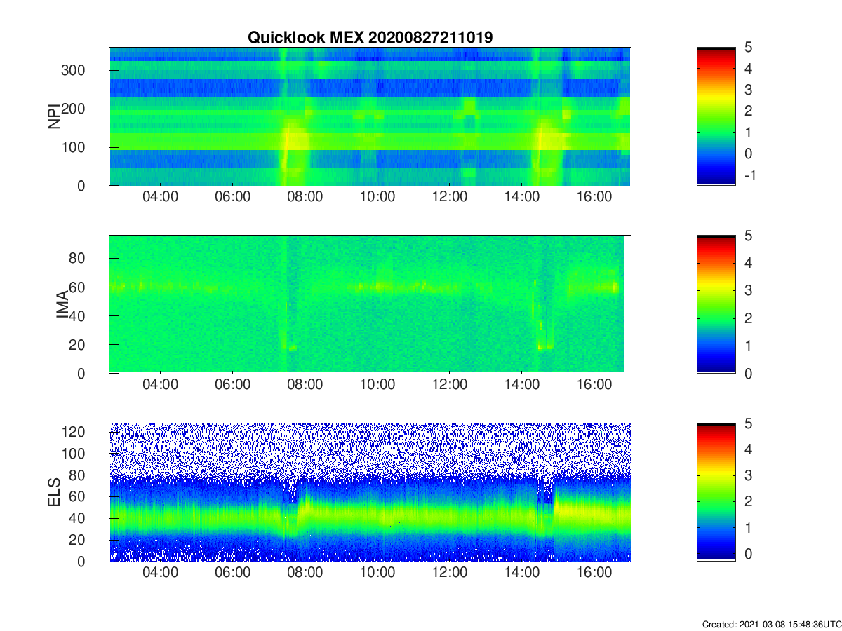This screenshot has width=842, height=631.
Task: Click the ELS spectrogram plot area
Action: [370, 492]
